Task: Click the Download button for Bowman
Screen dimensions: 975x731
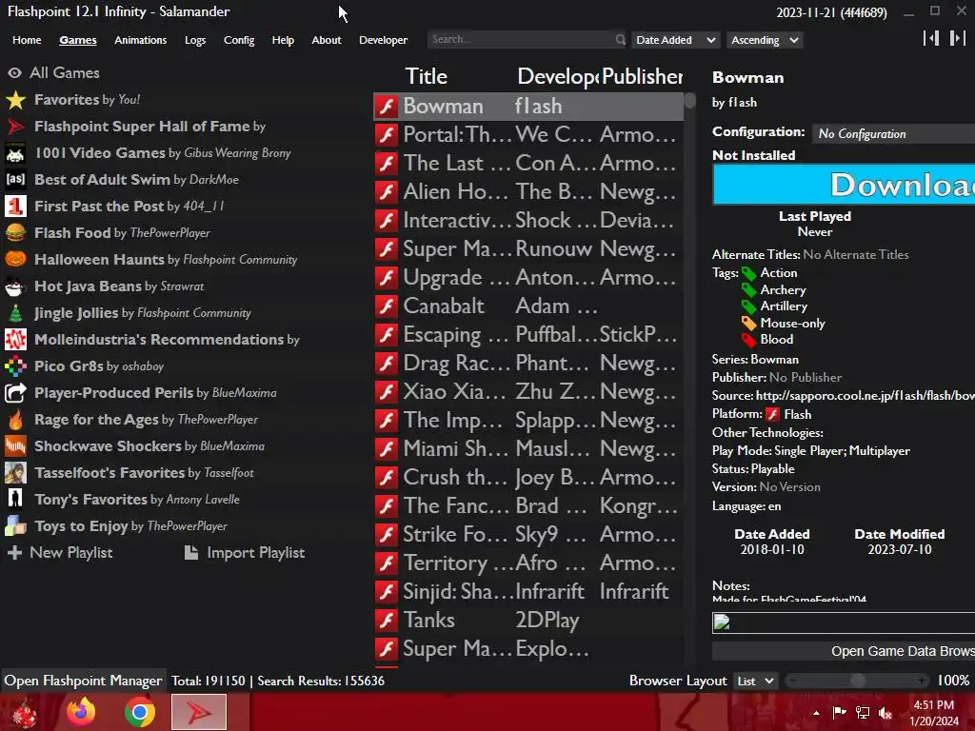Action: tap(844, 185)
